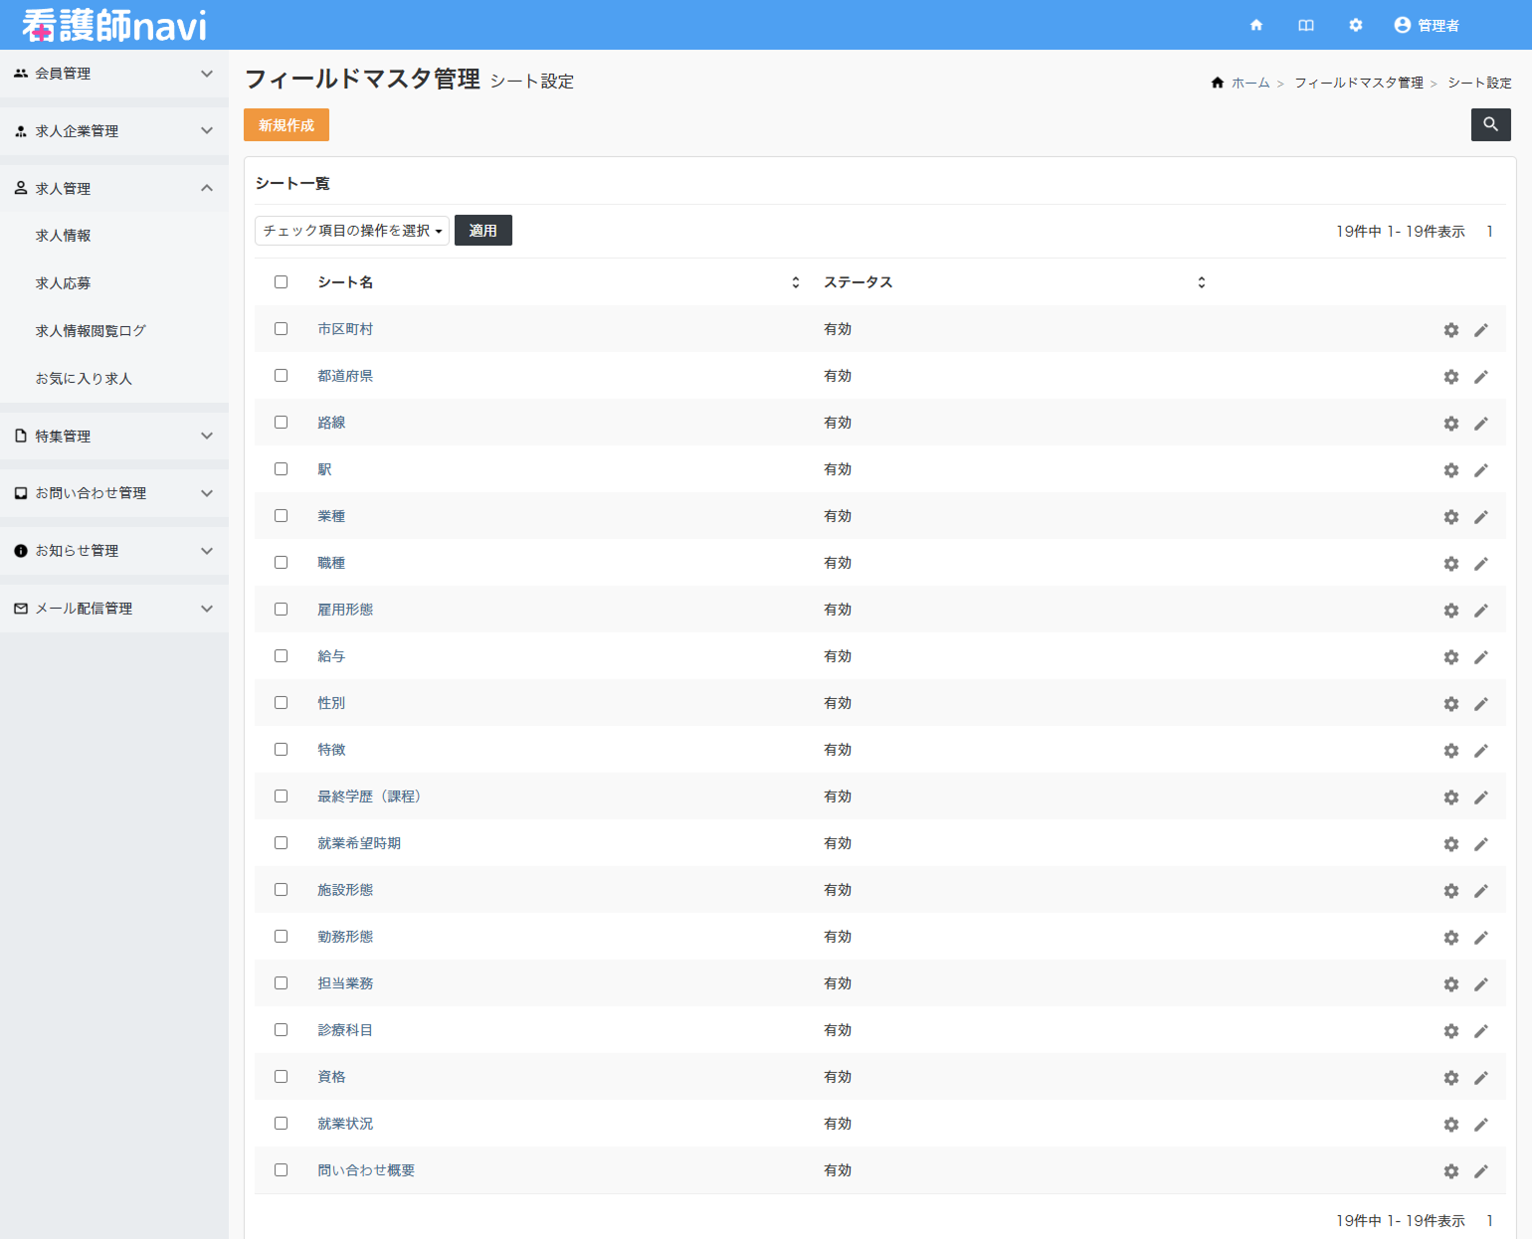Check the checkbox next to 駅

(x=281, y=468)
